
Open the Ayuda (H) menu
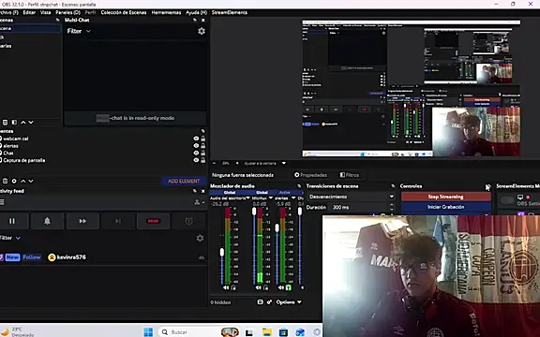point(196,12)
